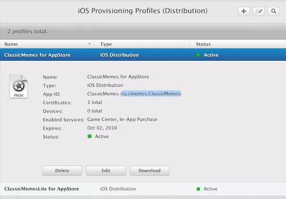
Task: Collapse the ClassicMemes for AppStore row
Action: (x=37, y=55)
